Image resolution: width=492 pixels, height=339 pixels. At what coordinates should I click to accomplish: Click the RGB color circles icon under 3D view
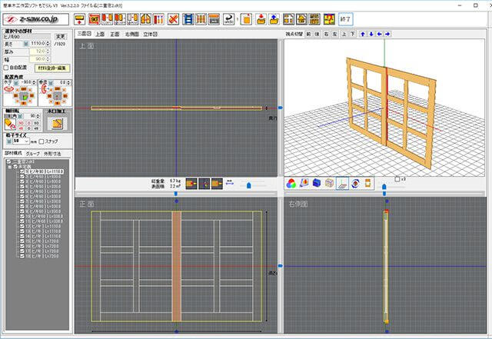291,183
